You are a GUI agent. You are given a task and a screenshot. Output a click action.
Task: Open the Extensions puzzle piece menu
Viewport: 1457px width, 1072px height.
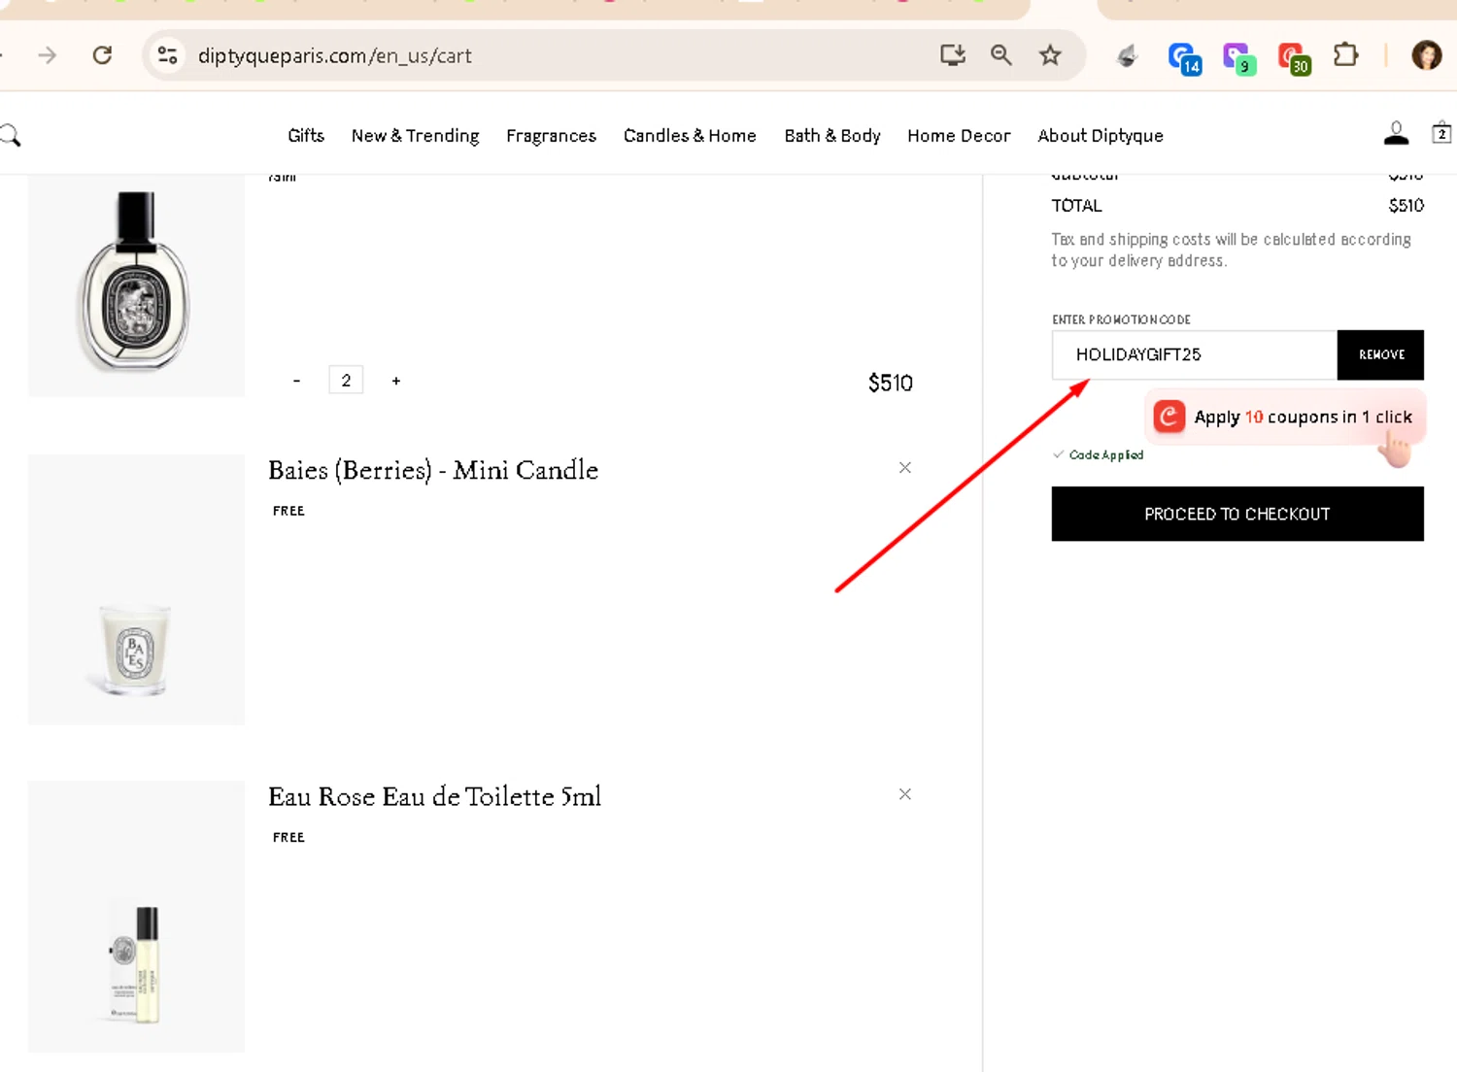pyautogui.click(x=1346, y=55)
